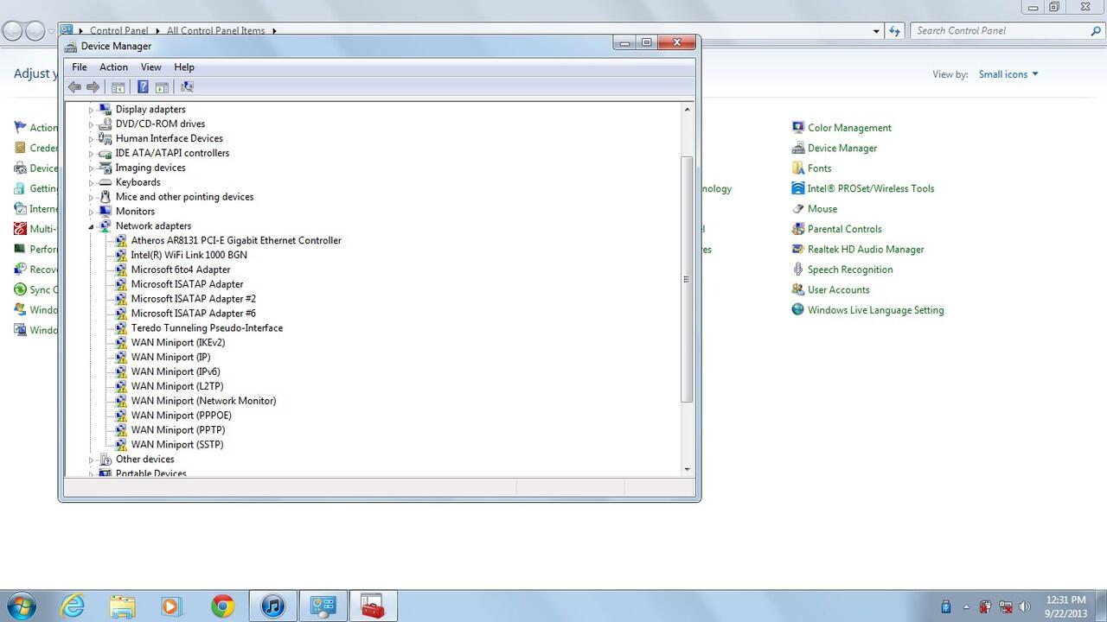The width and height of the screenshot is (1107, 622).
Task: Toggle the console tree pane toolbar icon
Action: click(x=118, y=86)
